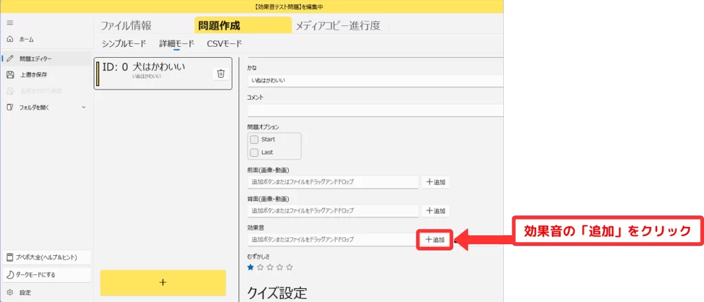
Task: Click the hamburger menu icon
Action: (x=9, y=23)
